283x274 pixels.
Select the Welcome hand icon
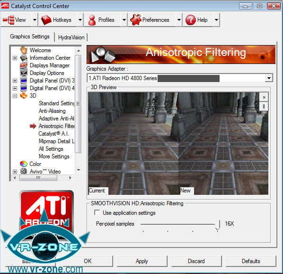[24, 50]
